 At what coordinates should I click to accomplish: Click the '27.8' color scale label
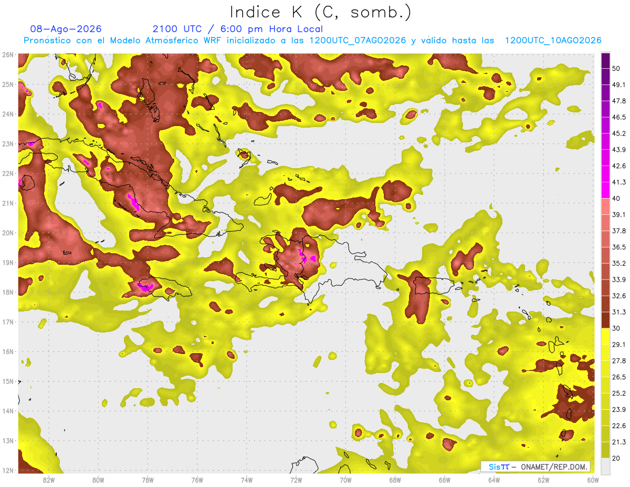[619, 360]
